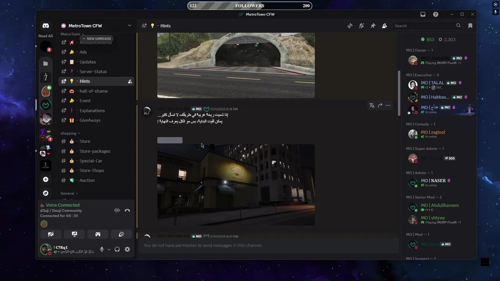This screenshot has width=500, height=281.
Task: Open the Store-packages channel
Action: point(96,151)
